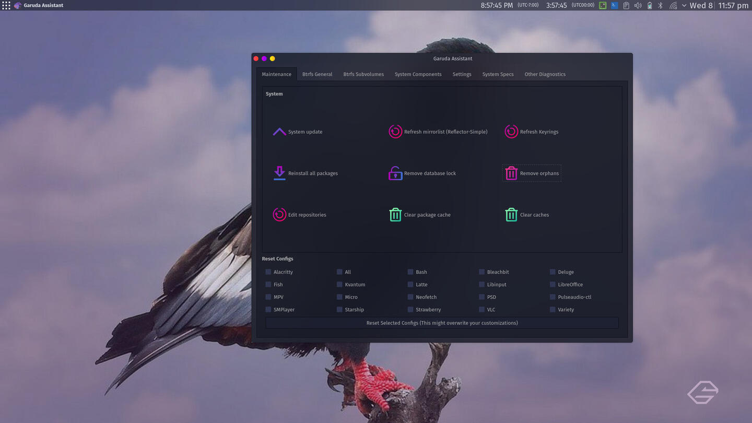The width and height of the screenshot is (752, 423).
Task: Open the Btrfs Subvolumes tab
Action: [x=363, y=74]
